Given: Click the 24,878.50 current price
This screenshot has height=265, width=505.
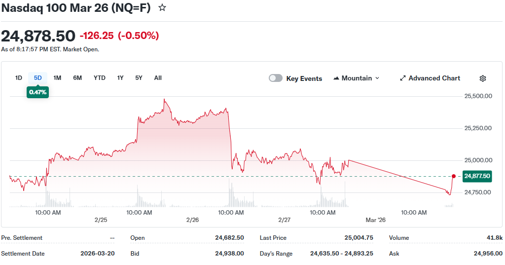Looking at the screenshot, I should (38, 36).
